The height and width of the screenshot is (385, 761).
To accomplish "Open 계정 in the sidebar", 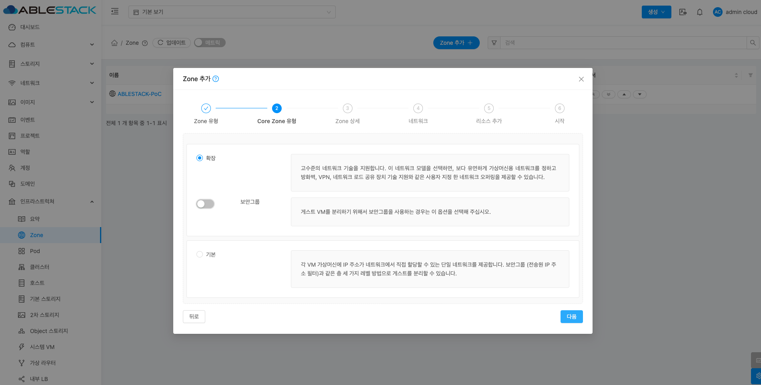I will pyautogui.click(x=50, y=168).
